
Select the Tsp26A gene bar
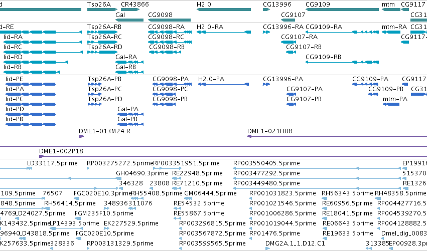[102, 10]
